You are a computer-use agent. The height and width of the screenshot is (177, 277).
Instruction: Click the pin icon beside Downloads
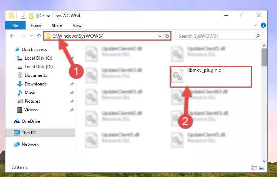click(72, 84)
